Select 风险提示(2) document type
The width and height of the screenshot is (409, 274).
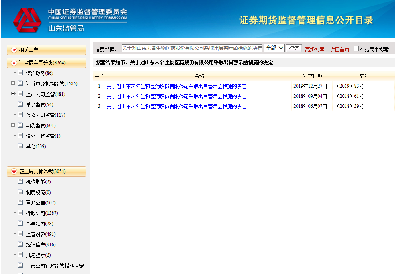point(38,255)
